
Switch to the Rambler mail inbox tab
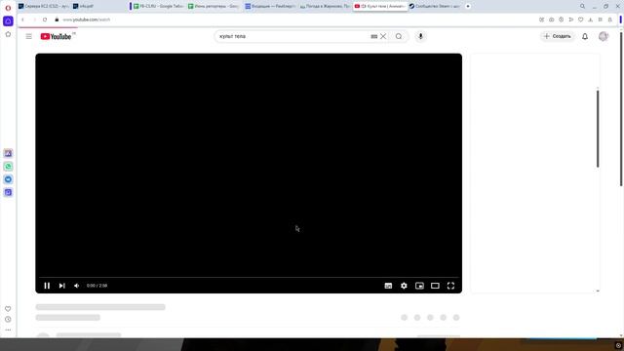[270, 7]
